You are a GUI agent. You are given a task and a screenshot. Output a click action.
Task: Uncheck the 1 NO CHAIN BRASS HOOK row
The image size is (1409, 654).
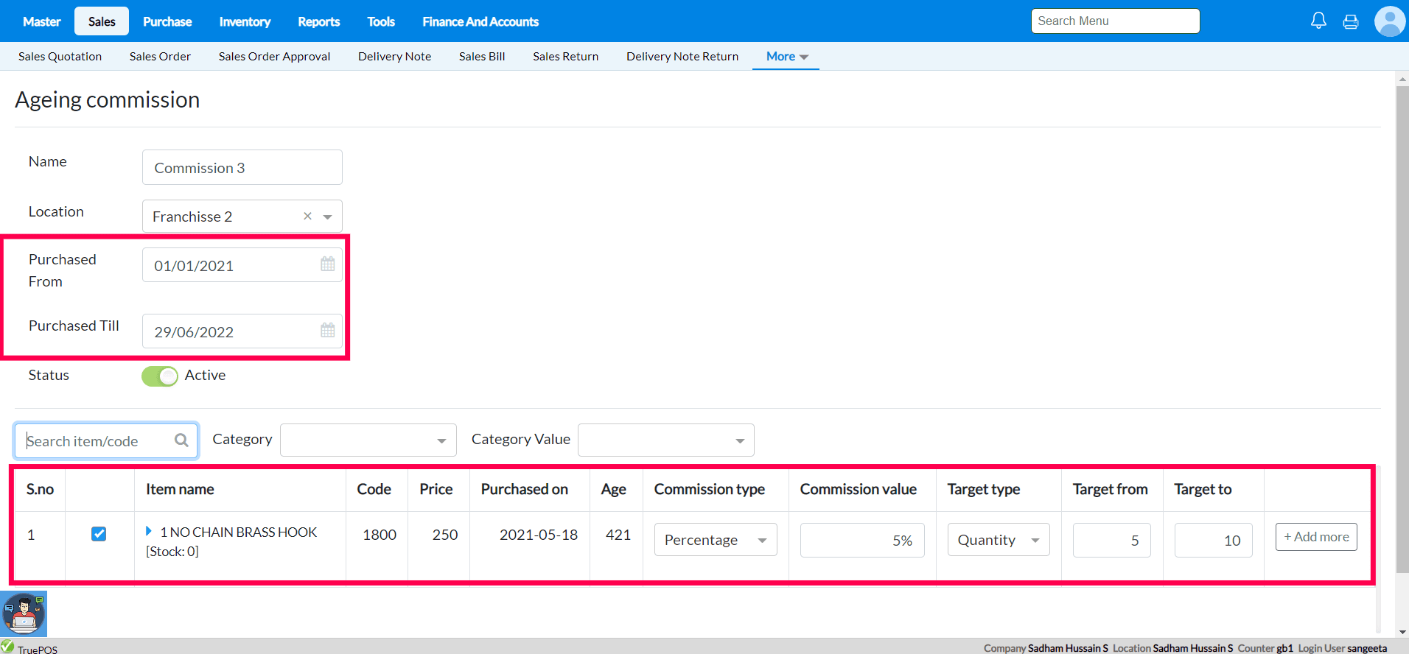[99, 534]
